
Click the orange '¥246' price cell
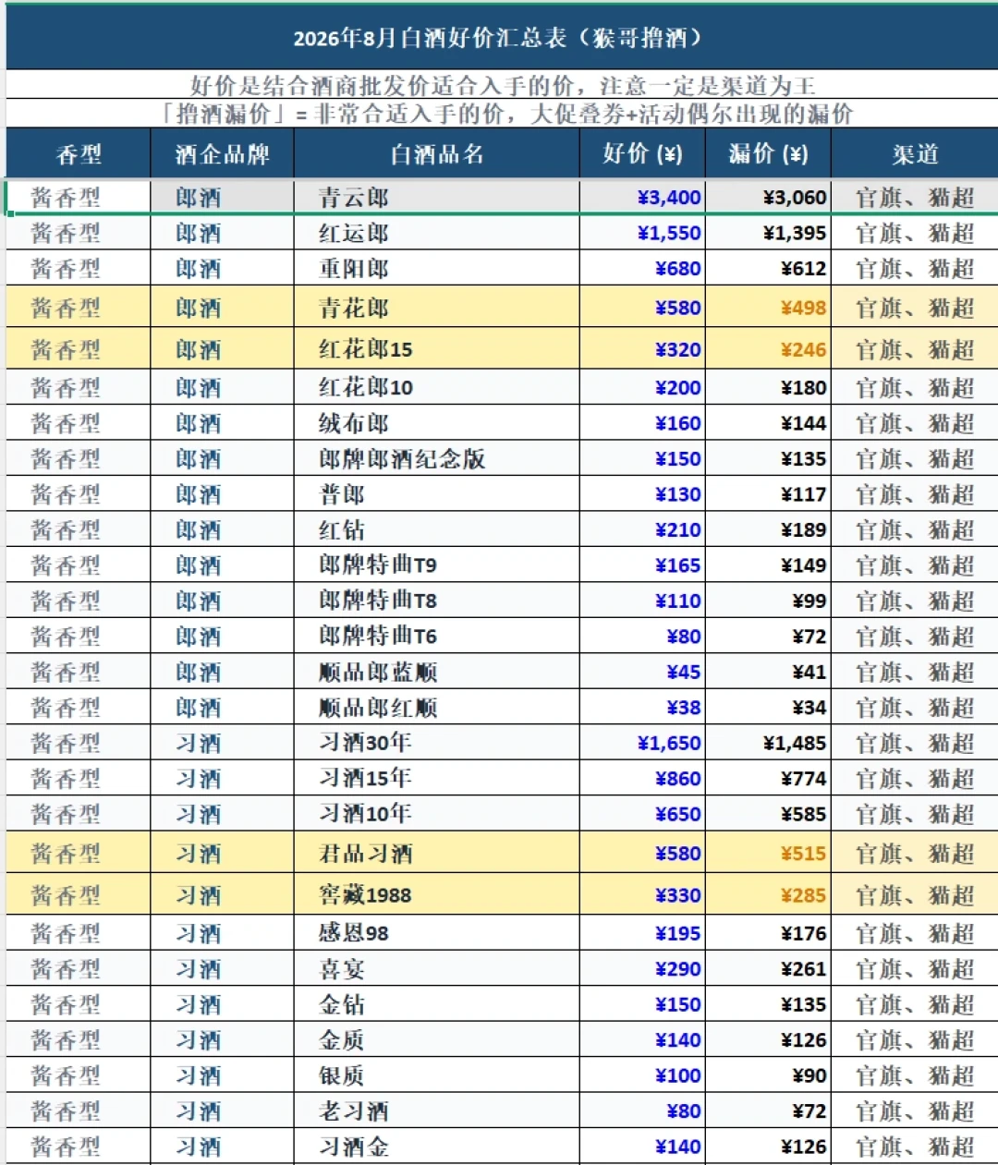[x=768, y=348]
